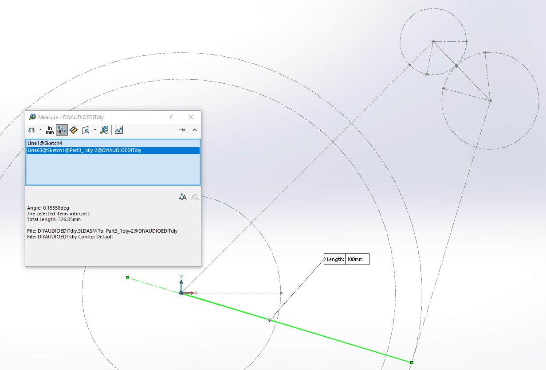Click 'The selected items intersect.' text
This screenshot has width=546, height=370.
[59, 214]
